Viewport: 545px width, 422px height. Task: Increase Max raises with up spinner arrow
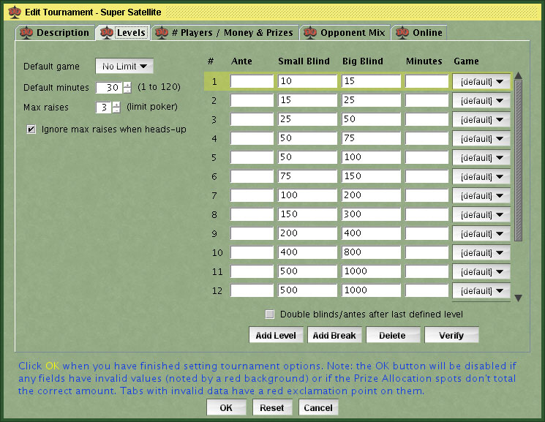pos(116,104)
